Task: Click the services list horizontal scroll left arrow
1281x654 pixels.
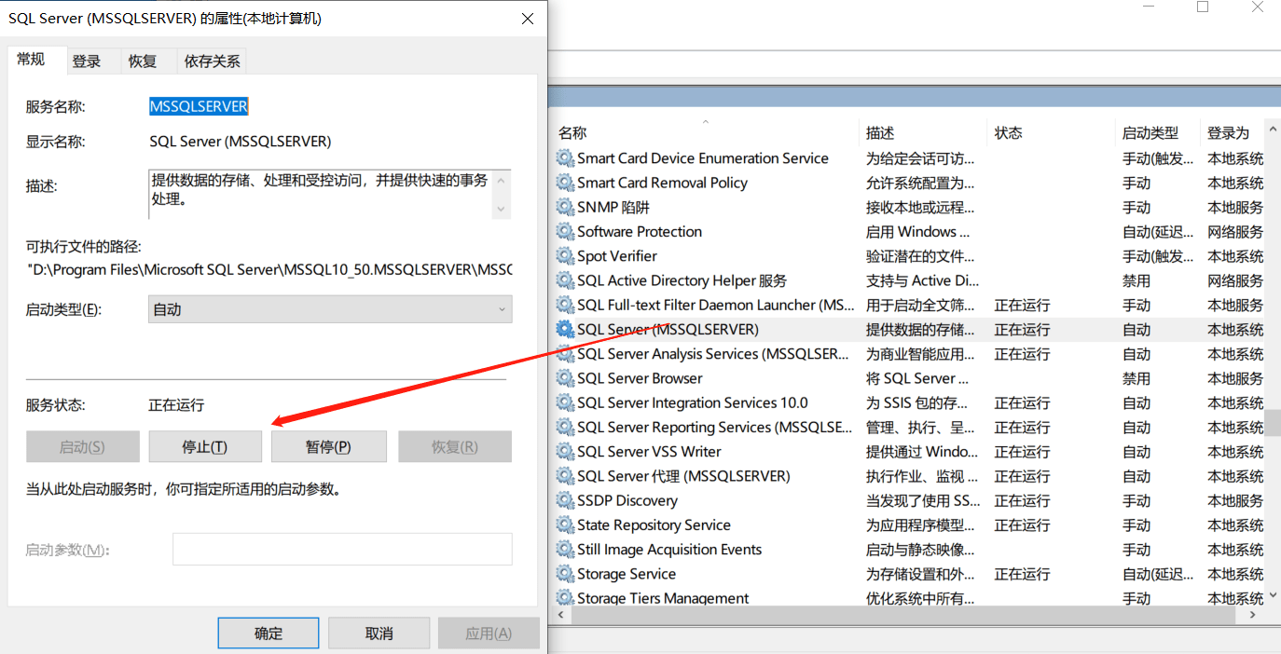Action: (x=562, y=616)
